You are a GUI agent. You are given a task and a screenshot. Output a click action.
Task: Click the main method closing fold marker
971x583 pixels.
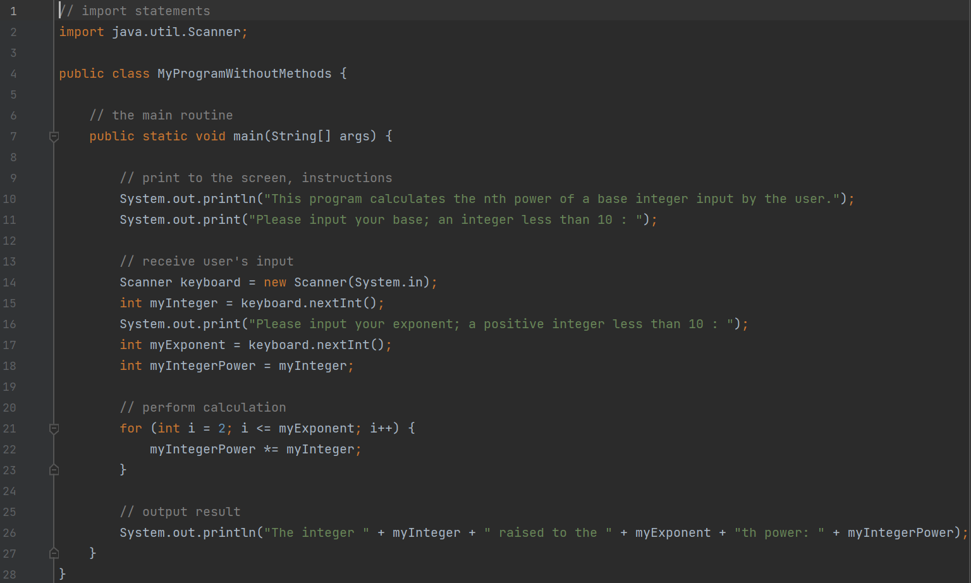pyautogui.click(x=54, y=553)
